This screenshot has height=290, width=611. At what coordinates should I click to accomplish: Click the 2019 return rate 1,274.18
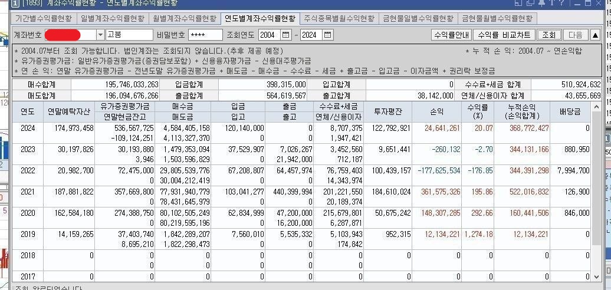click(x=477, y=235)
